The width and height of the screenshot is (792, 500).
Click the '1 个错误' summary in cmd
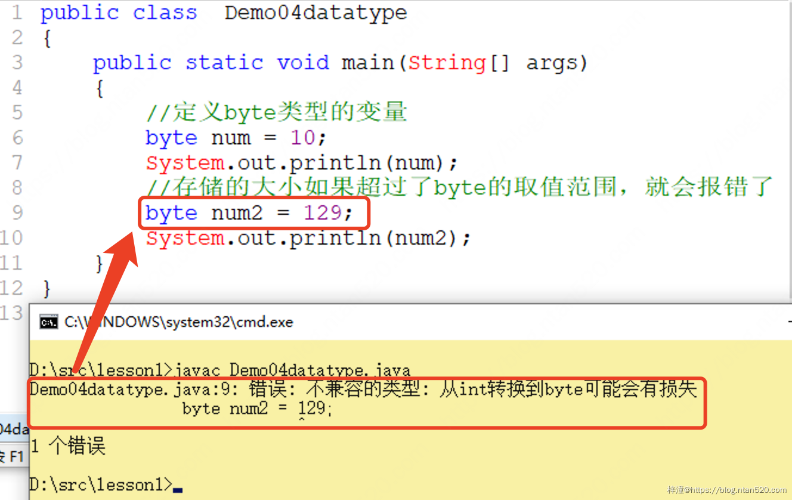(x=67, y=446)
